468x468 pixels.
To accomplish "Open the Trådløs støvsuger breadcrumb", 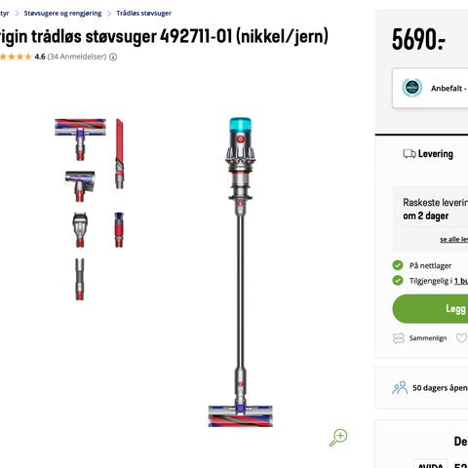I will tap(143, 14).
